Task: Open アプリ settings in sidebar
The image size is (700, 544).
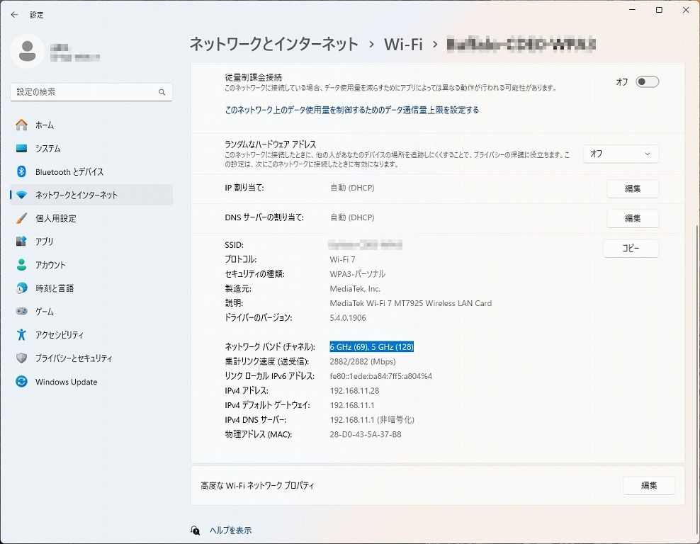Action: pyautogui.click(x=91, y=242)
